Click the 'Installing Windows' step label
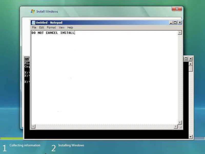 tap(71, 145)
